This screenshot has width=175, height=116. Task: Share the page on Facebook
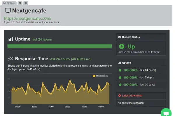click(x=26, y=3)
